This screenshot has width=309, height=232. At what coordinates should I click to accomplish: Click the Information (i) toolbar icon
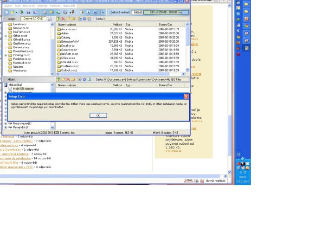tap(89, 12)
